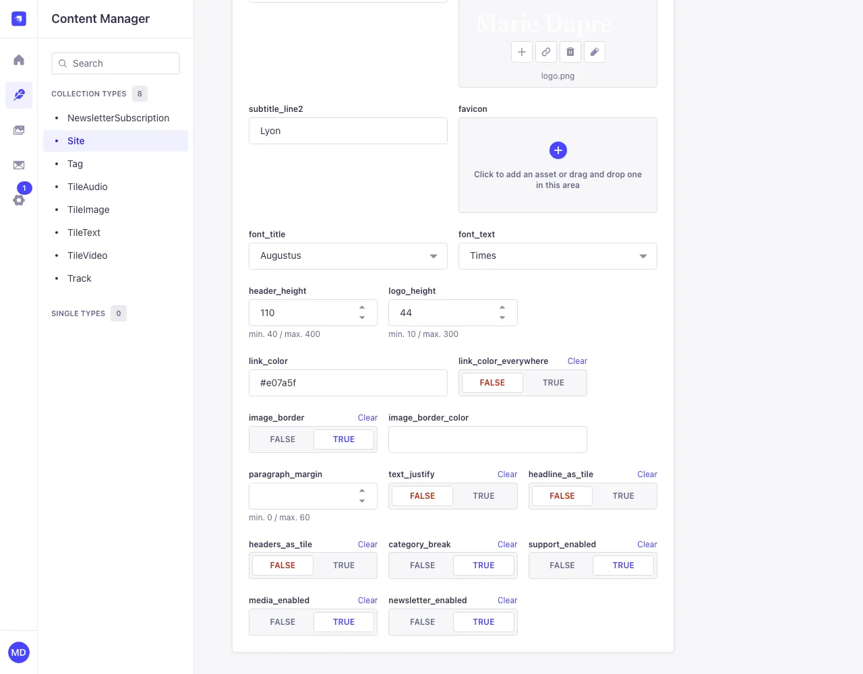Clear image_border value
Viewport: 863px width, 674px height.
click(x=367, y=418)
